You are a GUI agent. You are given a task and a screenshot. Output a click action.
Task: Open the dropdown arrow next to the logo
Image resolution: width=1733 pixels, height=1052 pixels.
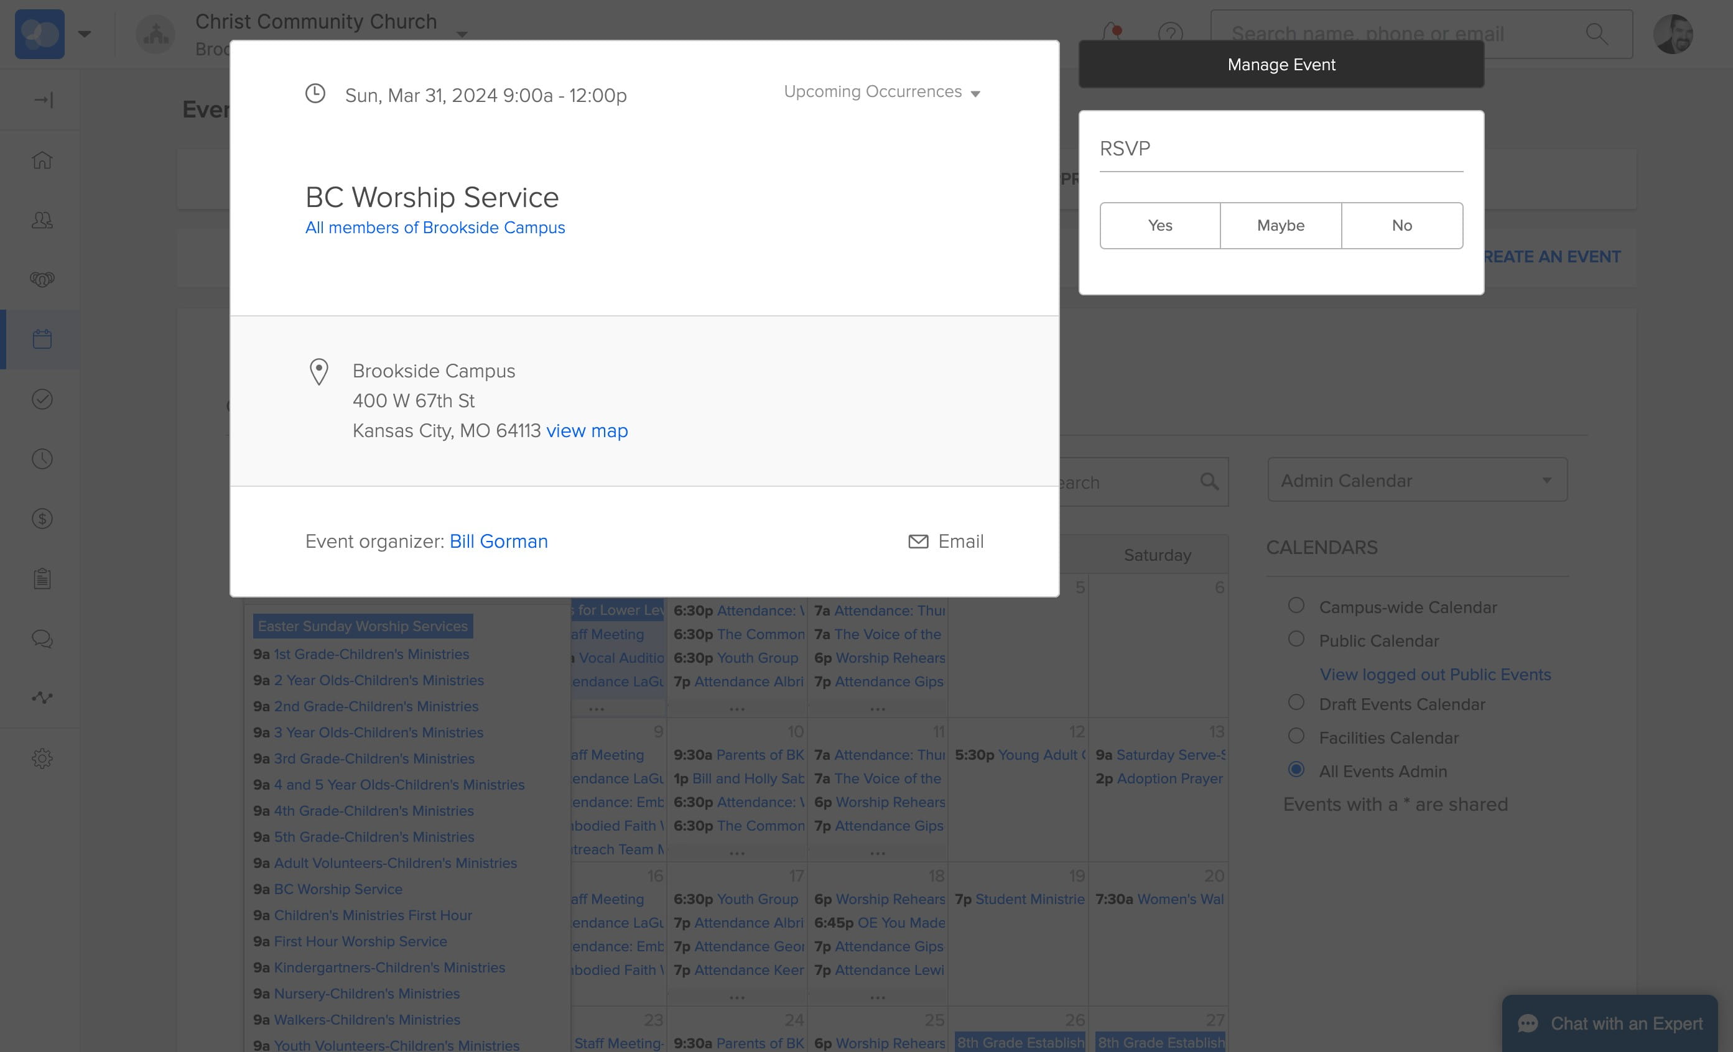pyautogui.click(x=85, y=34)
